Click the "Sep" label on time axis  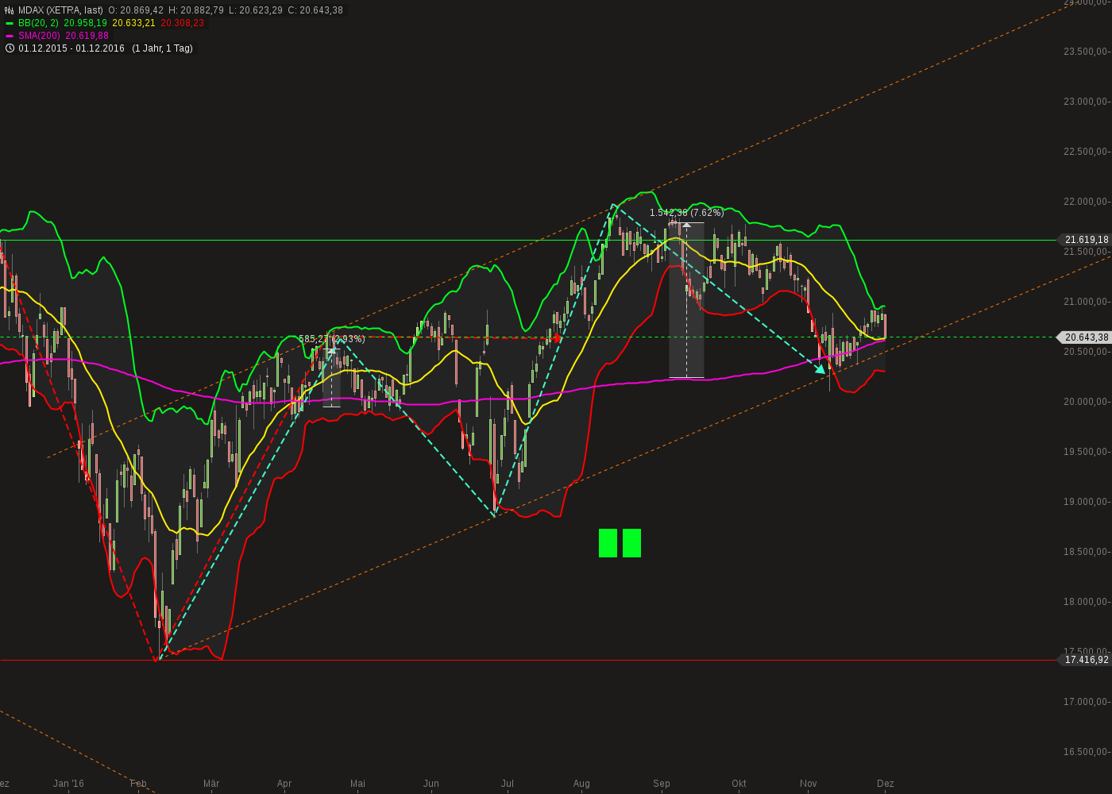662,784
